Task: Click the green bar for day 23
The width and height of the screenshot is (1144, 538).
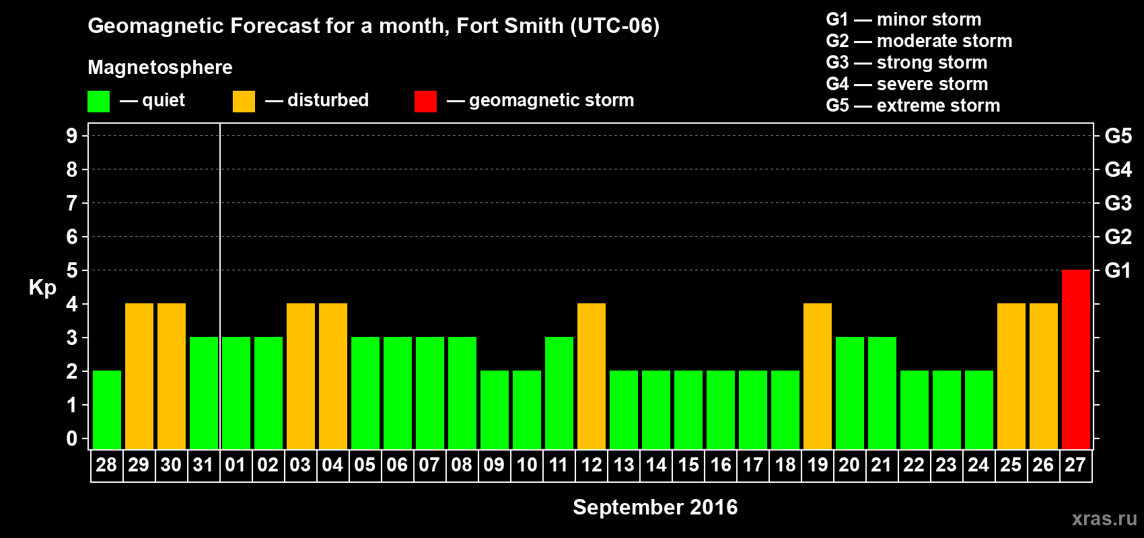Action: (947, 410)
